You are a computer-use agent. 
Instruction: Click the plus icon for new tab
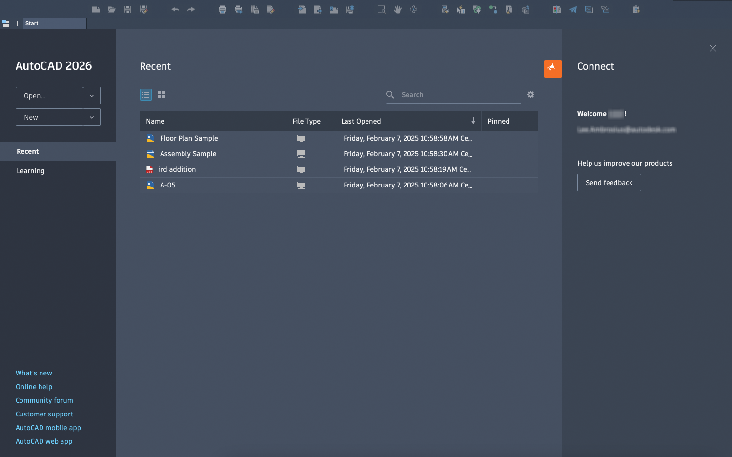(18, 23)
